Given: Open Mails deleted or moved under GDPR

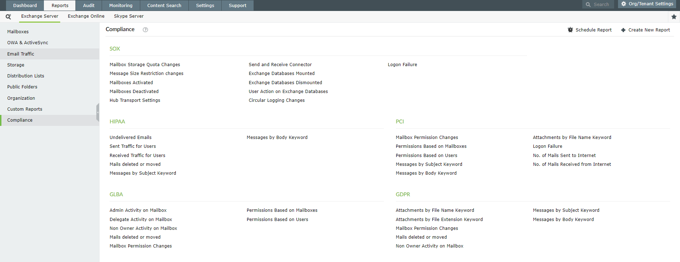Looking at the screenshot, I should point(421,237).
